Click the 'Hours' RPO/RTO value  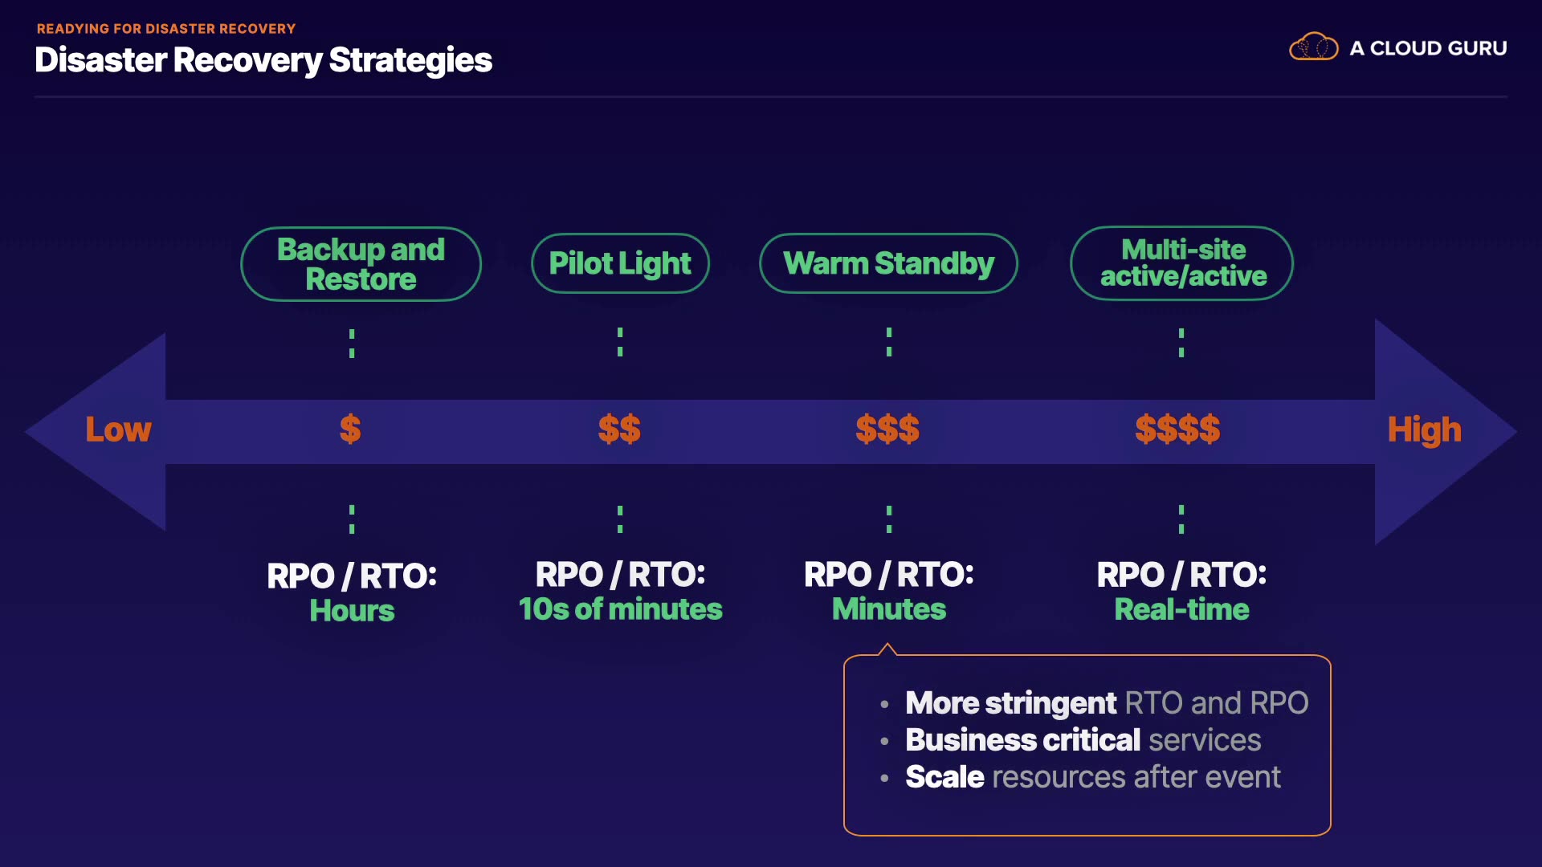pos(352,611)
